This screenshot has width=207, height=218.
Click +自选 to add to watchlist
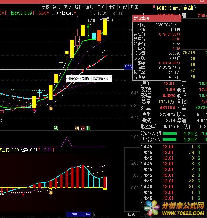[x=123, y=7]
